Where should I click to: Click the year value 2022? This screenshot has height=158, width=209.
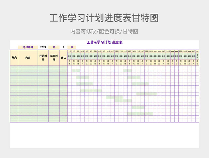(43, 47)
